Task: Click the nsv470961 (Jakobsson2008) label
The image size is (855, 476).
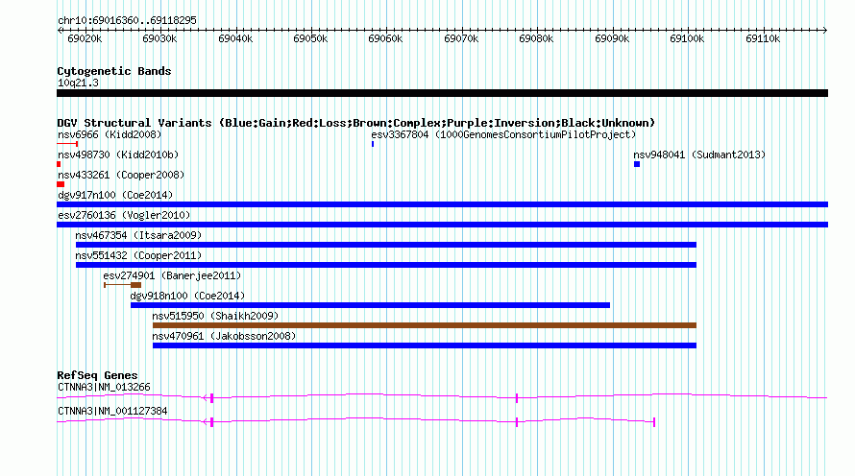Action: coord(224,336)
